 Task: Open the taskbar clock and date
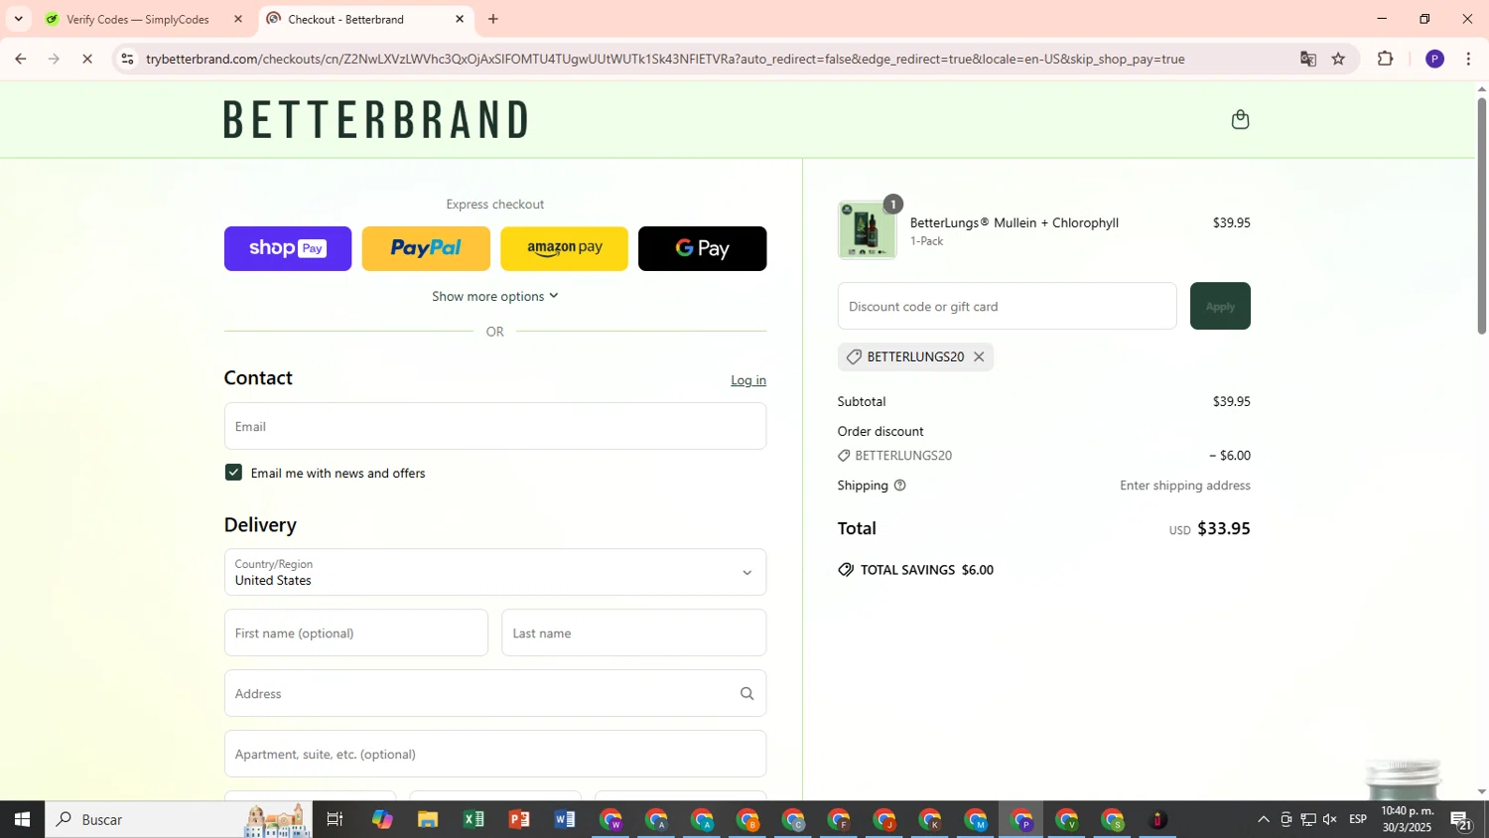click(1407, 819)
